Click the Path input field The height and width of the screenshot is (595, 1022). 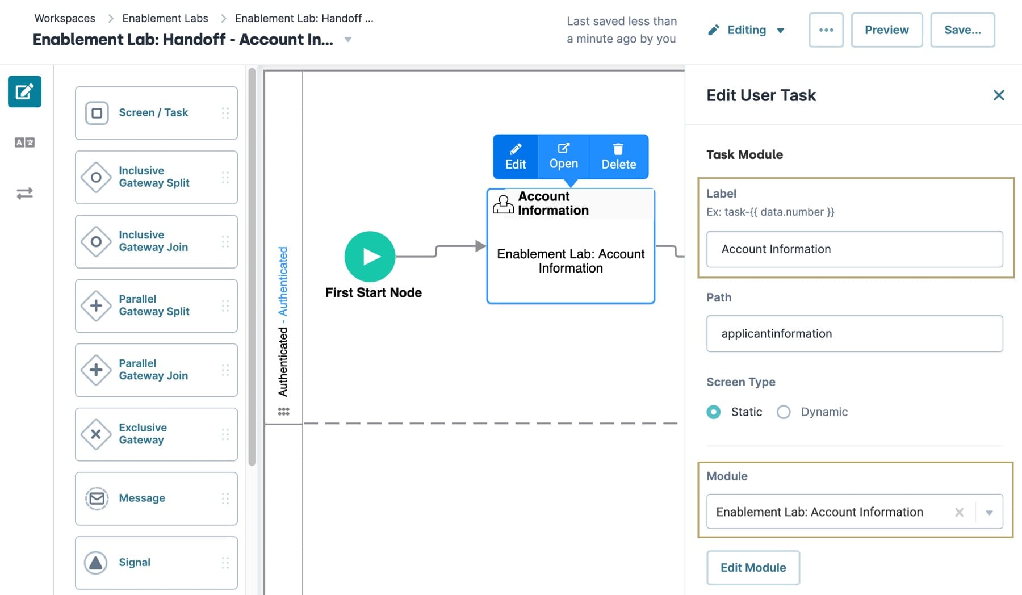855,334
